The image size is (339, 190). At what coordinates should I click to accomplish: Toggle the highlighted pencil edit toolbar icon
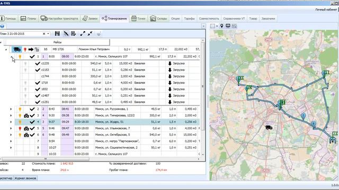coord(66,34)
